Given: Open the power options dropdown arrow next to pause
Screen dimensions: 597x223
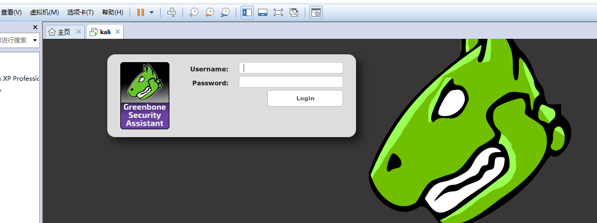Looking at the screenshot, I should pos(151,12).
